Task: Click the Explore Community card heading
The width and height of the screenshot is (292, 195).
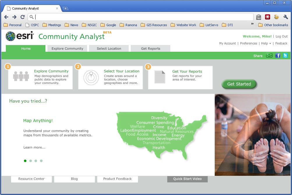Action: (x=51, y=71)
